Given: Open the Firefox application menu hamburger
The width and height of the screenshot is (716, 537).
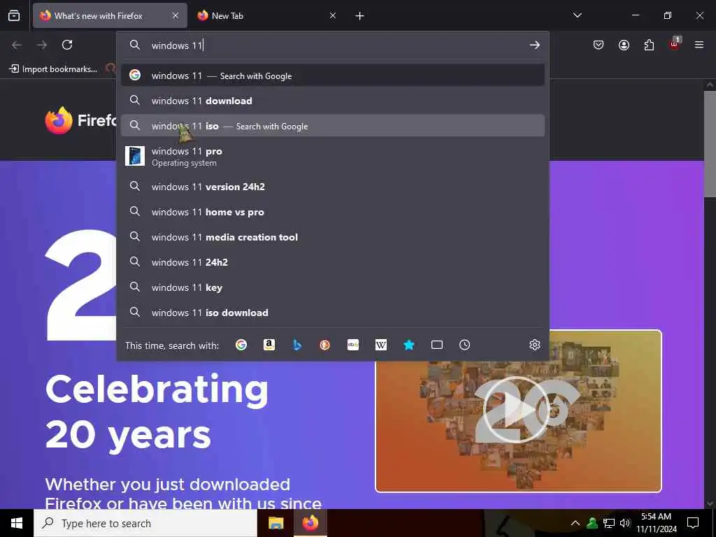Looking at the screenshot, I should pos(699,45).
